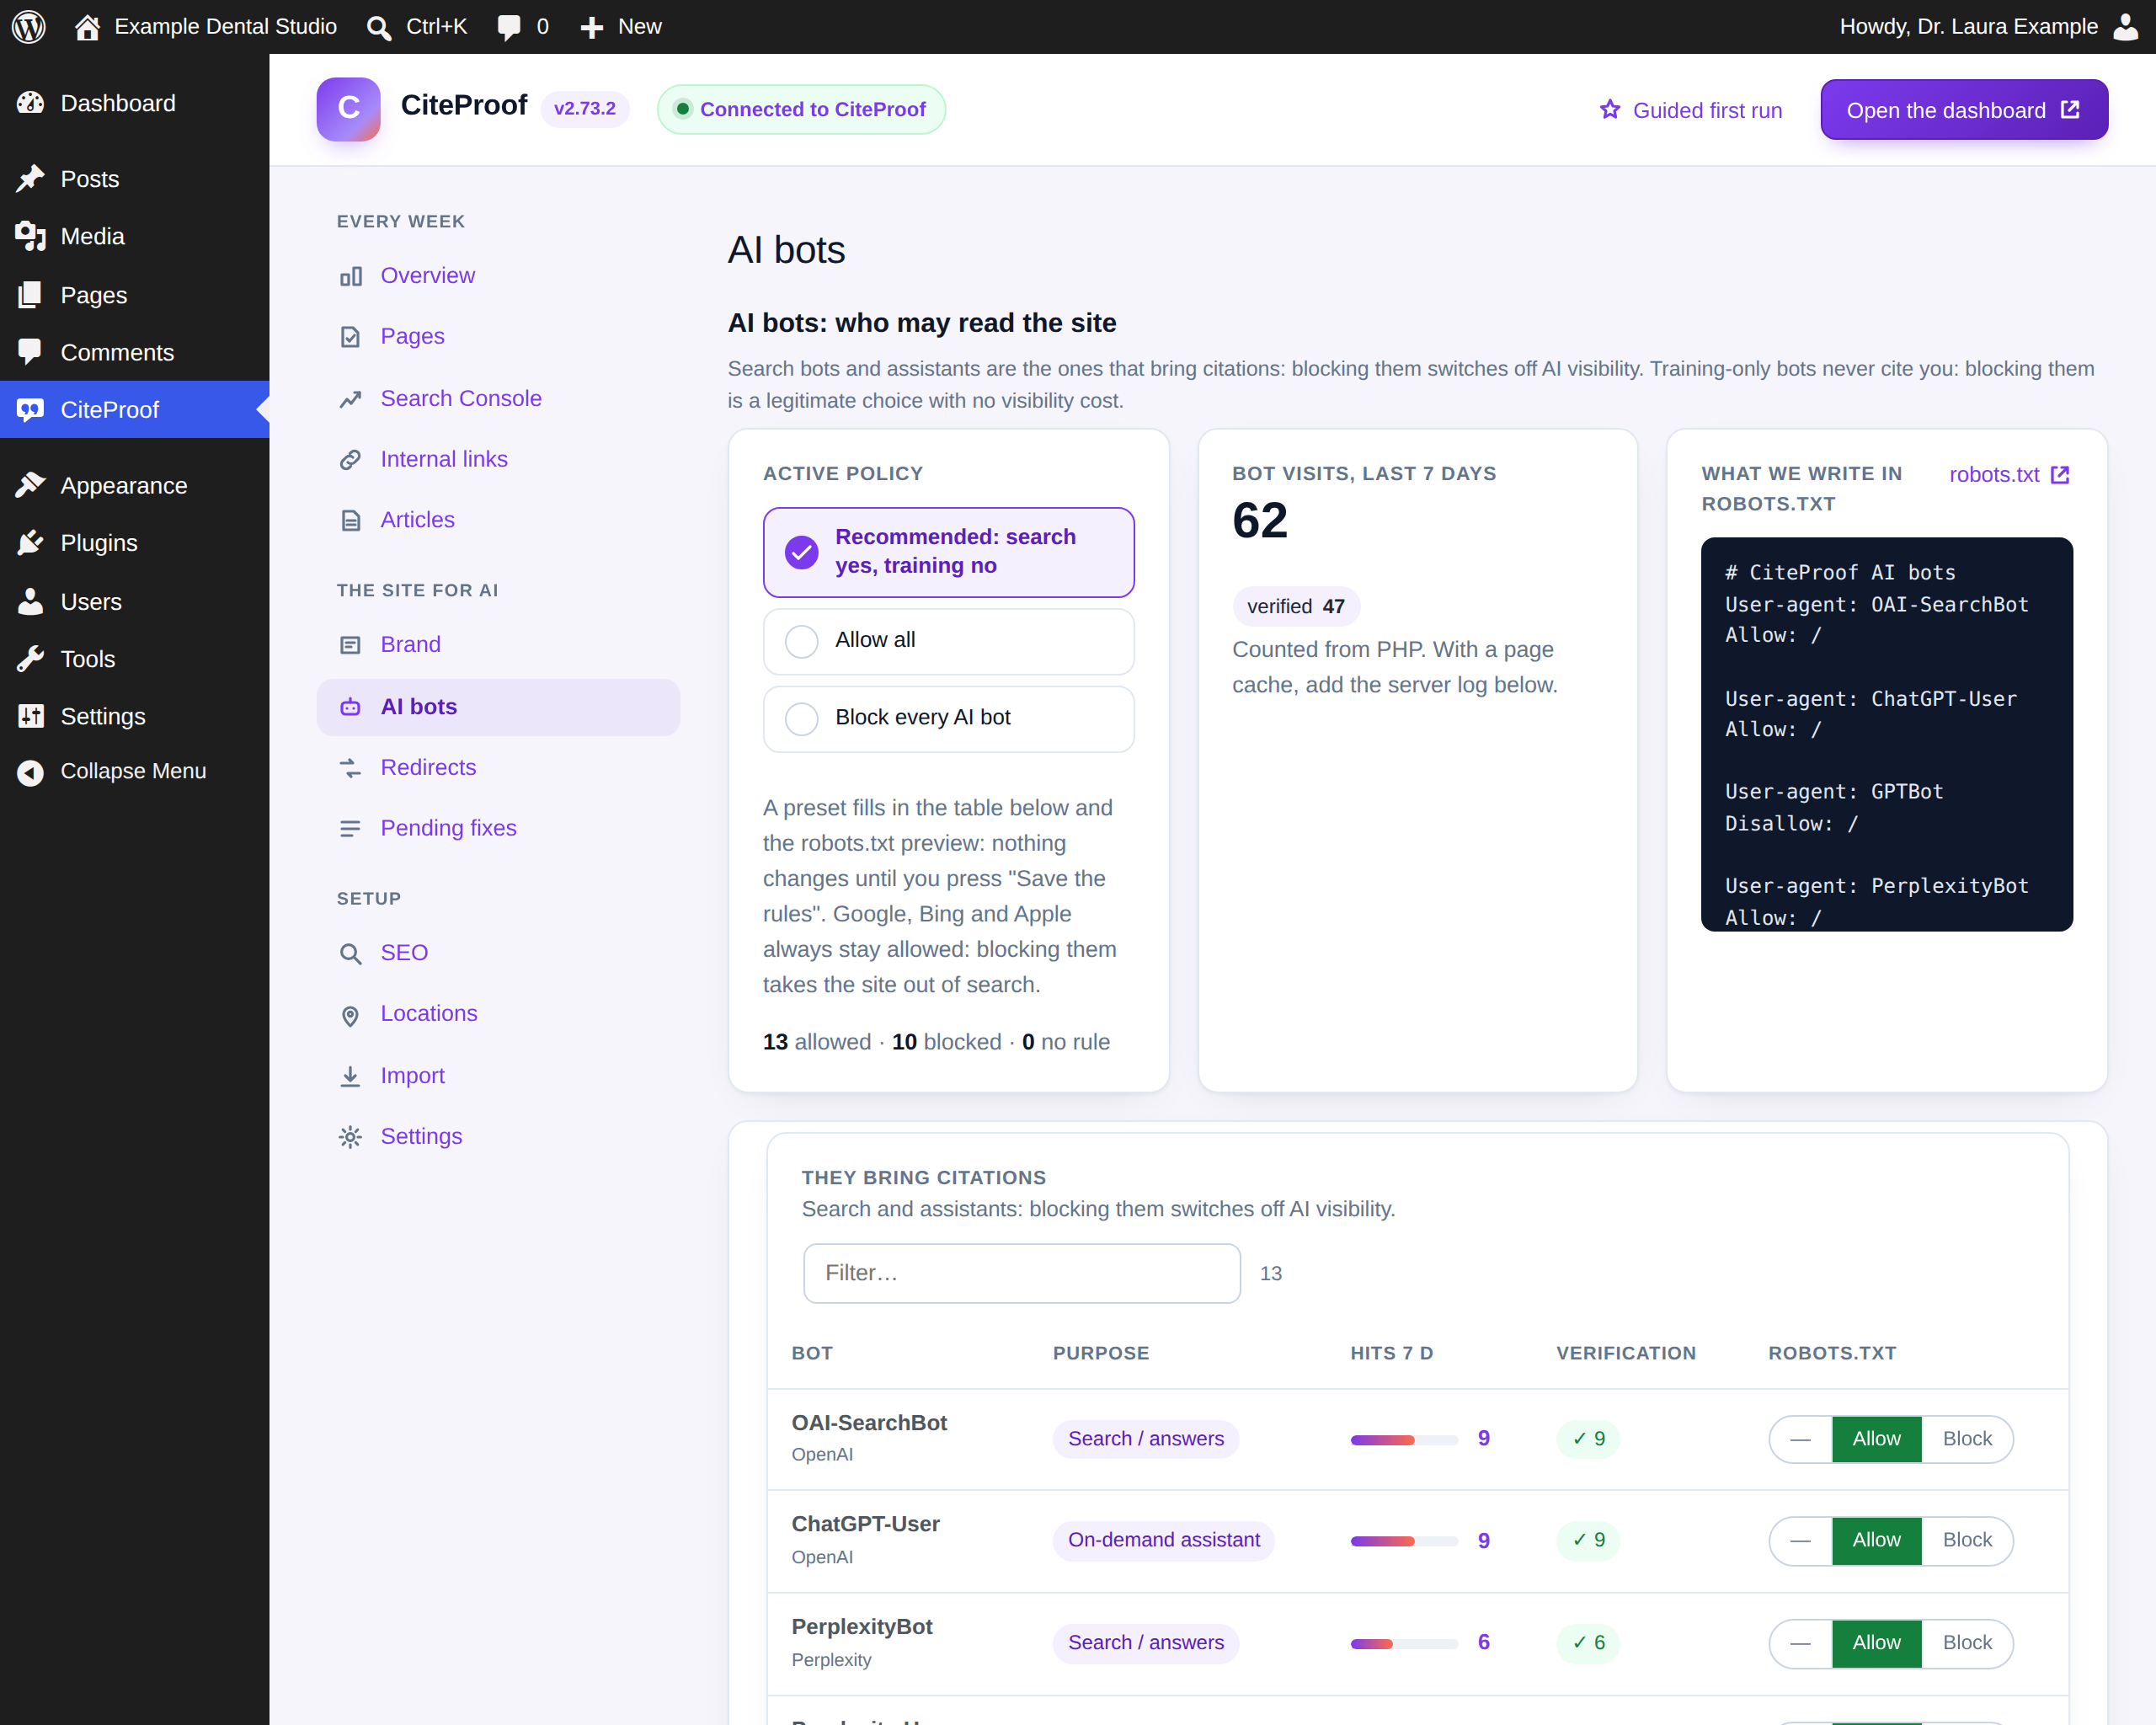Click the 13 allowed count text
The image size is (2156, 1725).
pyautogui.click(x=816, y=1042)
